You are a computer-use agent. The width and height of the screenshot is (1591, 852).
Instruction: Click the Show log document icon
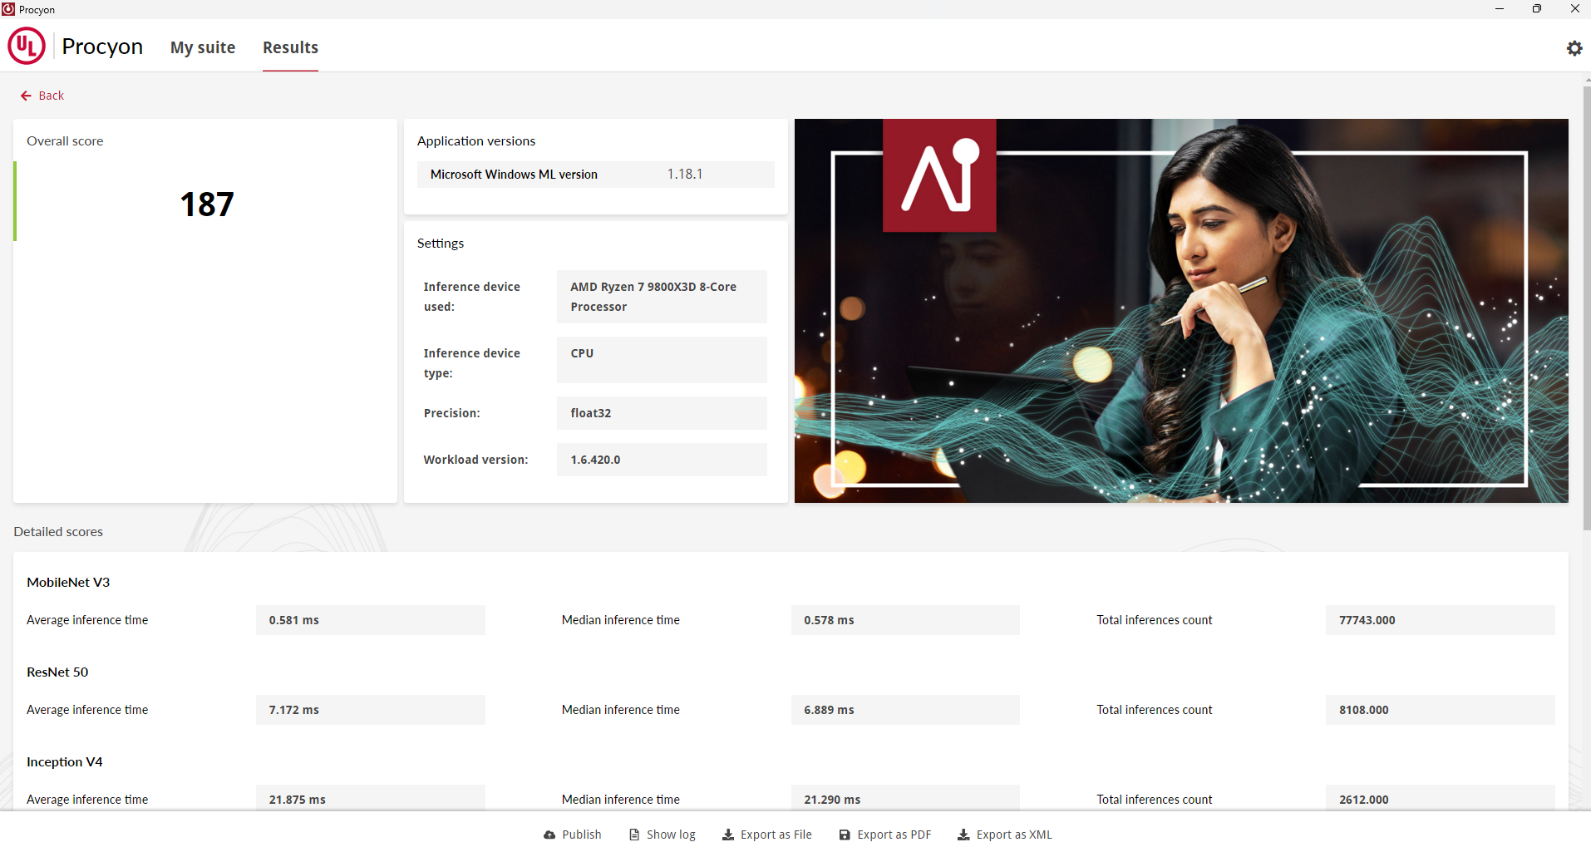tap(634, 835)
